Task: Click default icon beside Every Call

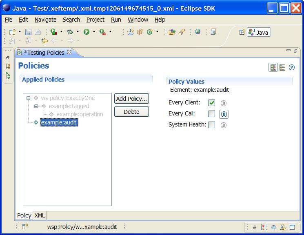Action: (224, 114)
